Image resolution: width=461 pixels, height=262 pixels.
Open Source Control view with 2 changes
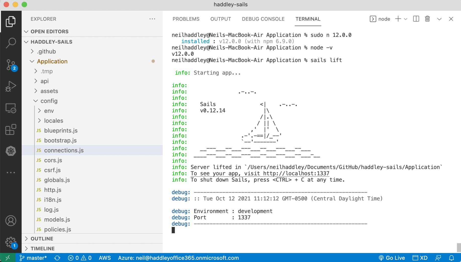pos(11,65)
